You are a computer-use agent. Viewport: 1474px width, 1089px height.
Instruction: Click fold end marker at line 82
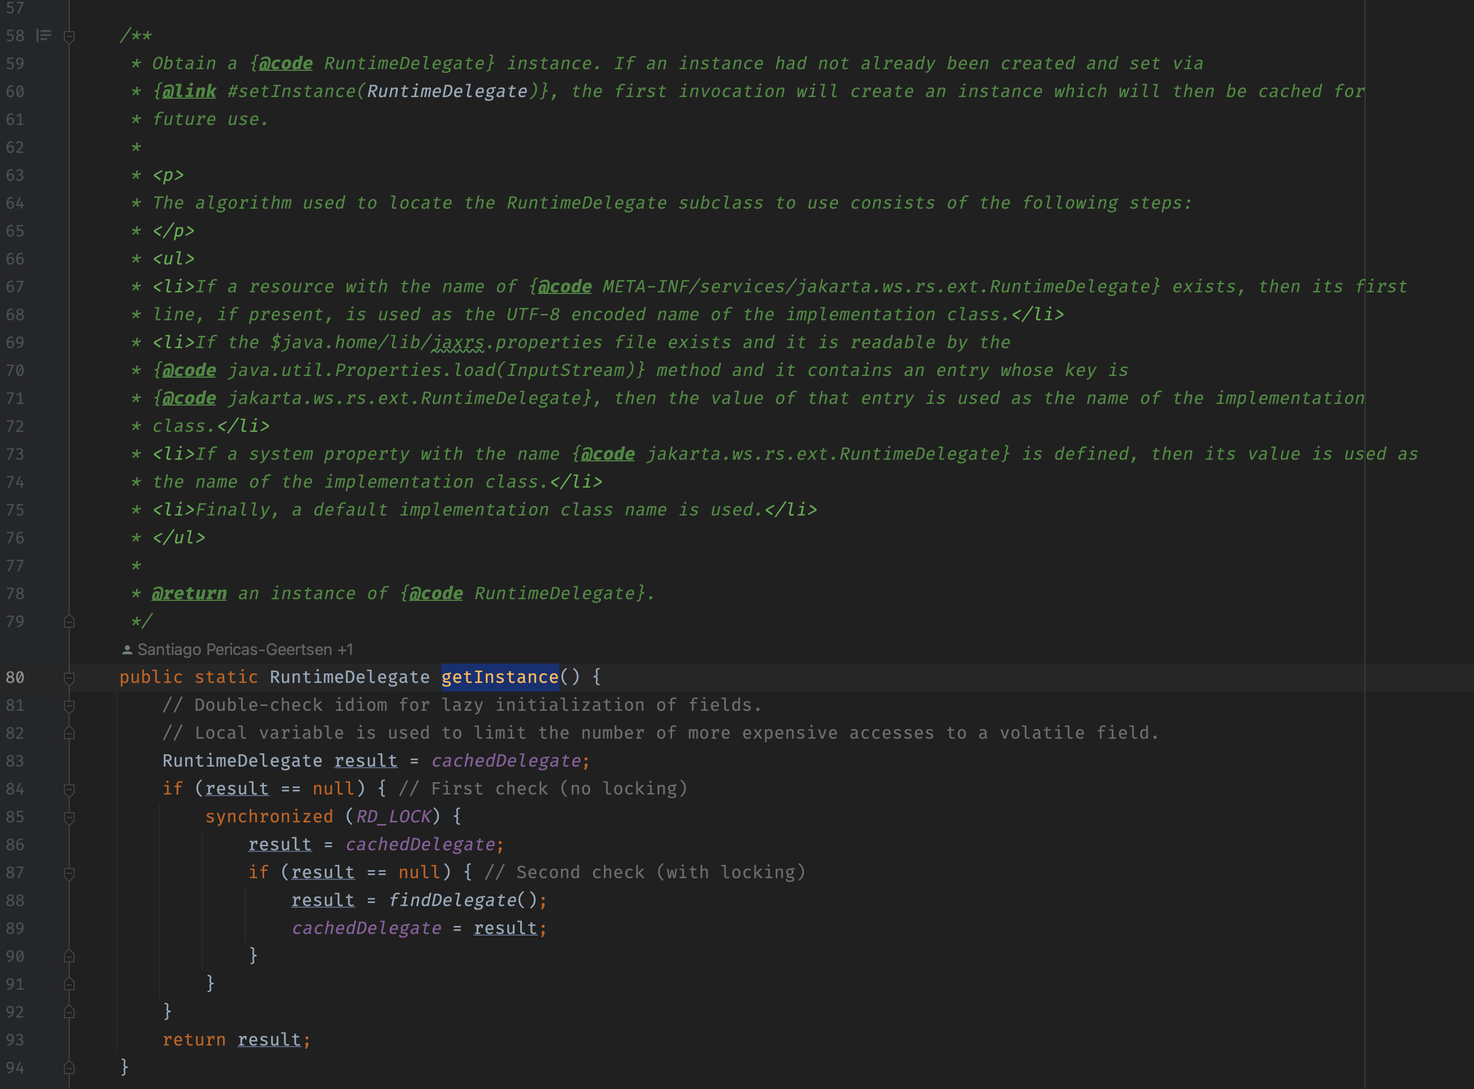tap(69, 733)
